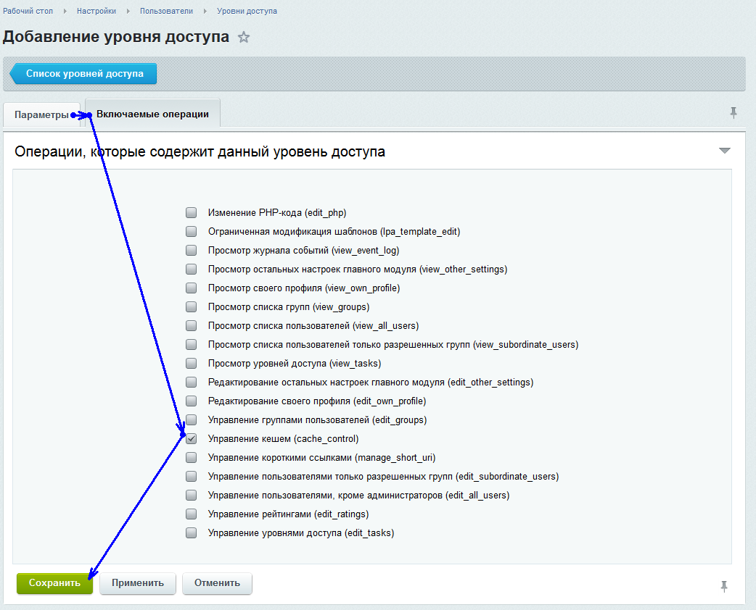Screen dimensions: 756x610
Task: Check the edit_subordinate_users operation
Action: click(192, 476)
